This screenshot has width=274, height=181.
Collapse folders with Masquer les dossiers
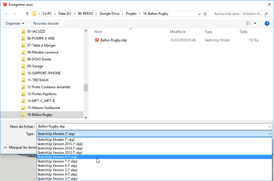[20, 147]
